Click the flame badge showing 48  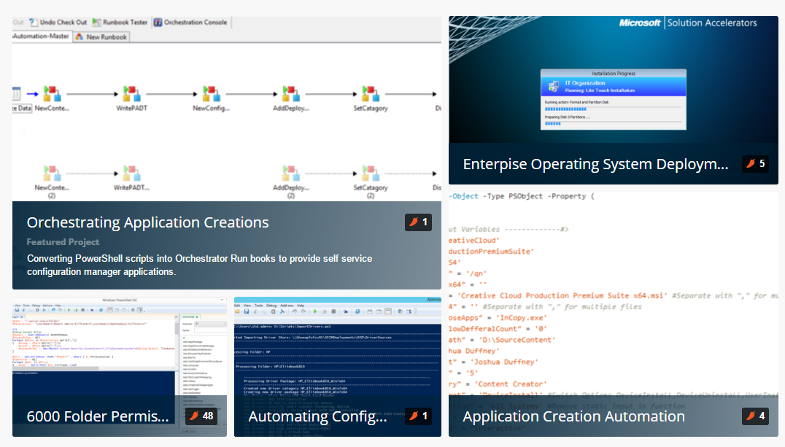[x=201, y=416]
